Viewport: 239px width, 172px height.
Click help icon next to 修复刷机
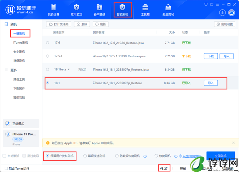point(176,156)
